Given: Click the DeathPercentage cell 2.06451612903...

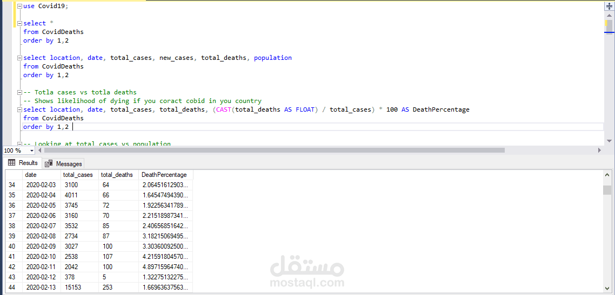Looking at the screenshot, I should [x=165, y=184].
